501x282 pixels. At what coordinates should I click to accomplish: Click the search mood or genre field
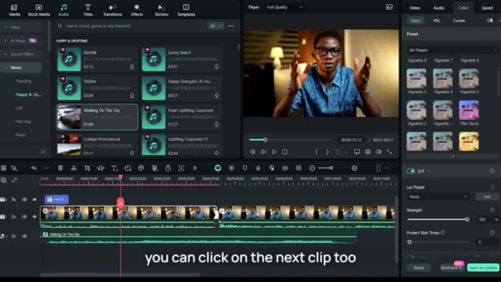(131, 26)
